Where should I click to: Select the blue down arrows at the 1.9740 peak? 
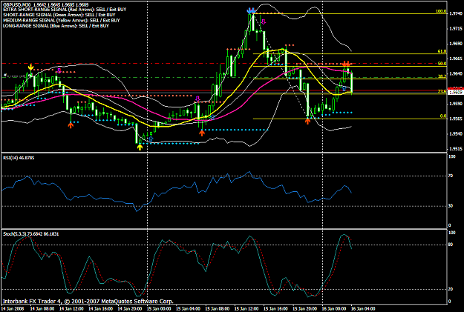252,11
